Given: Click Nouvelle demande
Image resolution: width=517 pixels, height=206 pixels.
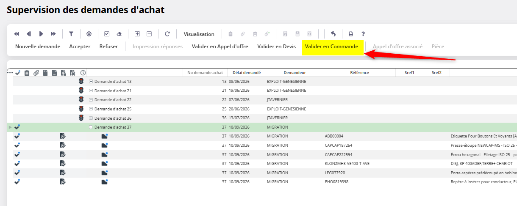Looking at the screenshot, I should pyautogui.click(x=38, y=47).
